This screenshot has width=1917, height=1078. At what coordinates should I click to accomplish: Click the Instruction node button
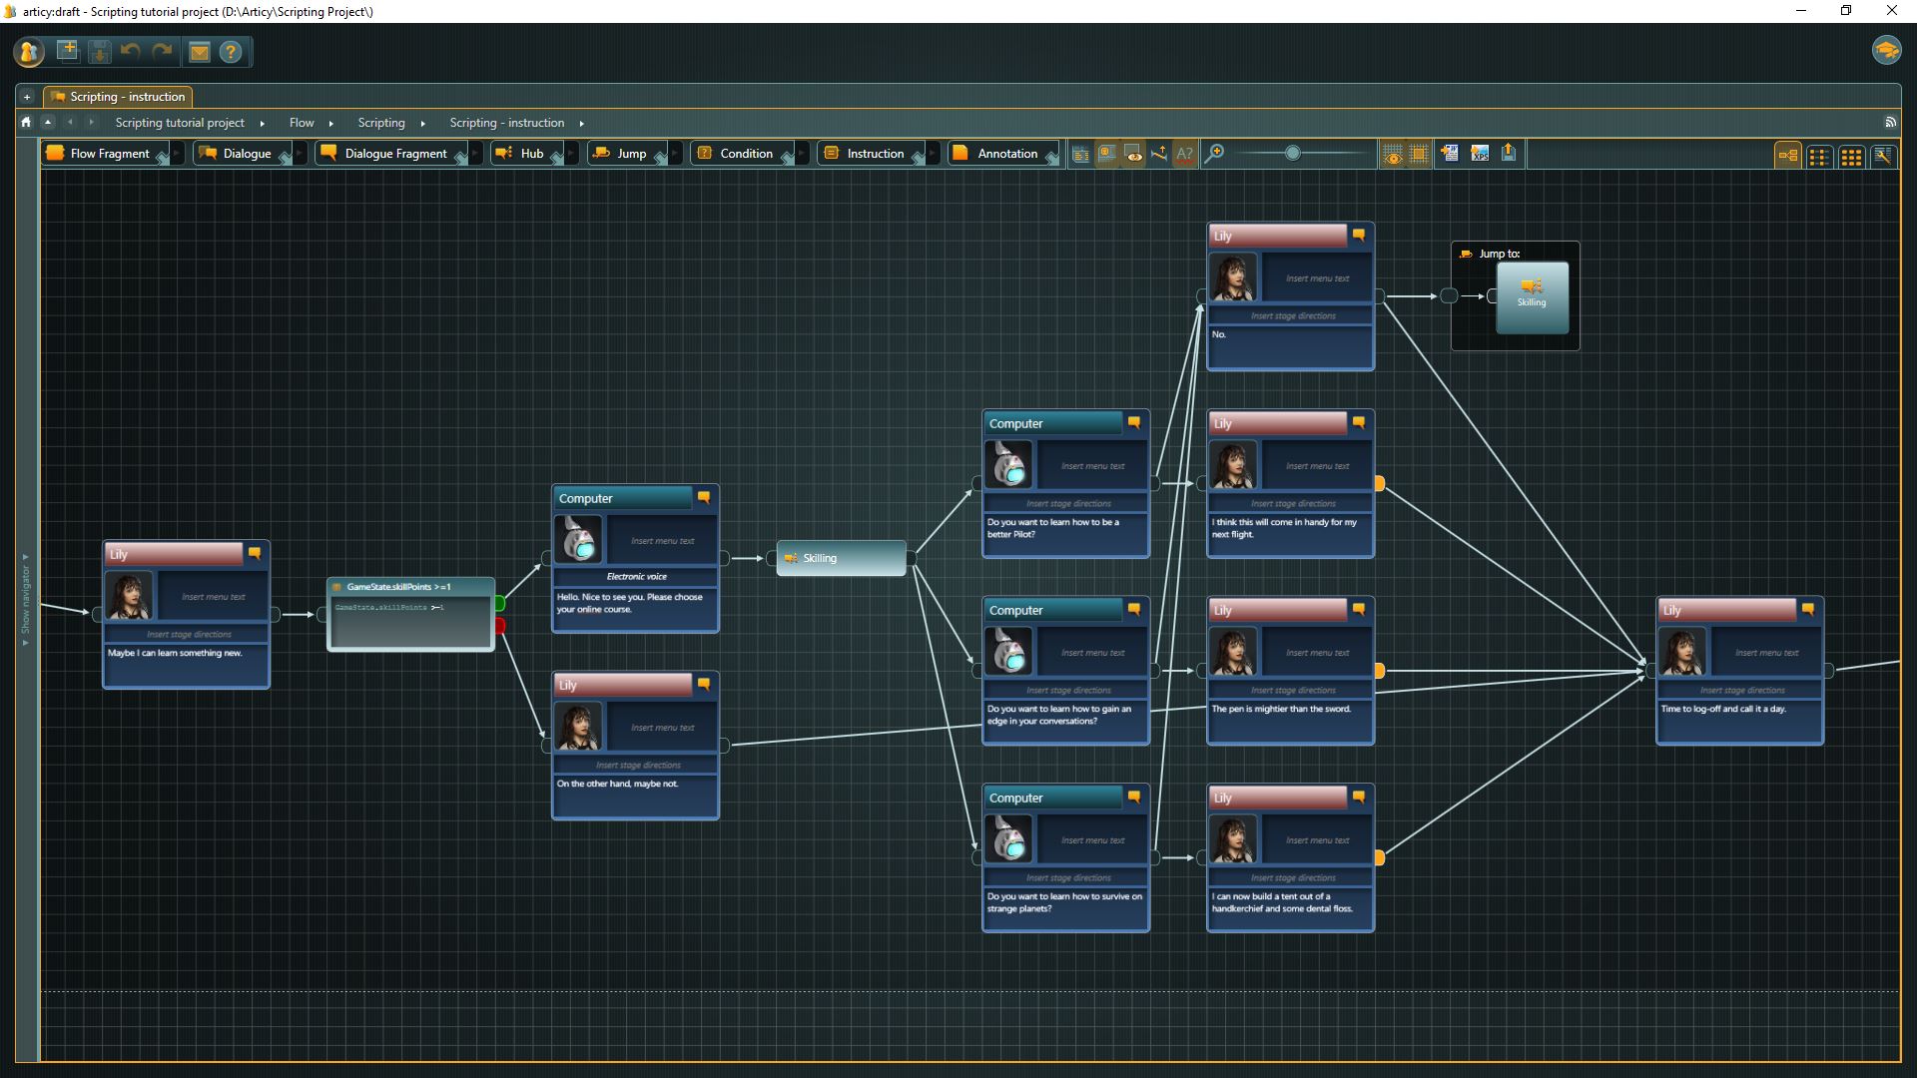point(865,154)
